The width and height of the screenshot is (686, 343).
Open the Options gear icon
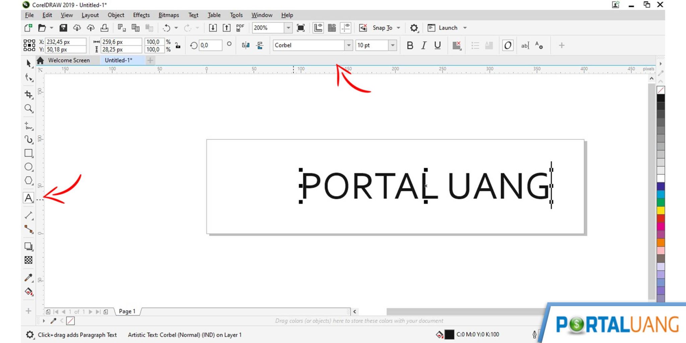(x=414, y=28)
